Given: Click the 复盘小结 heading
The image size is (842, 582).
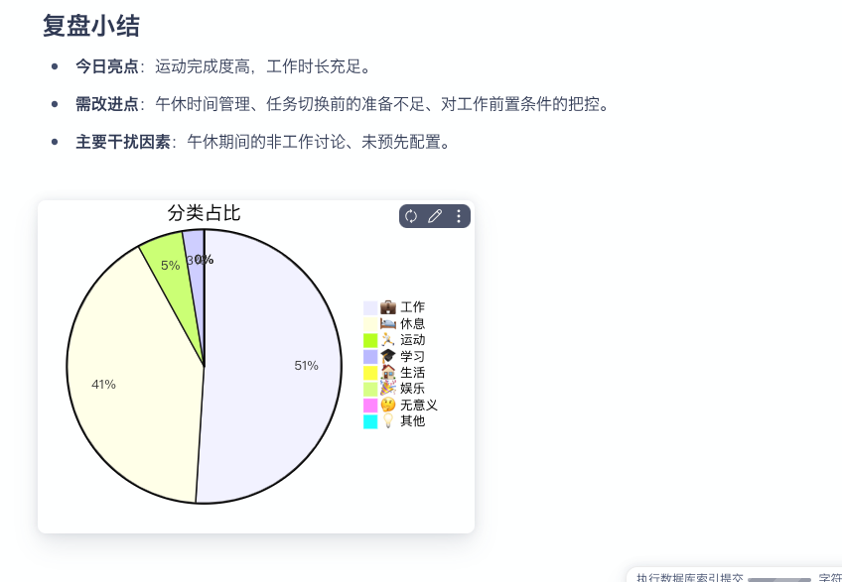Looking at the screenshot, I should [91, 27].
